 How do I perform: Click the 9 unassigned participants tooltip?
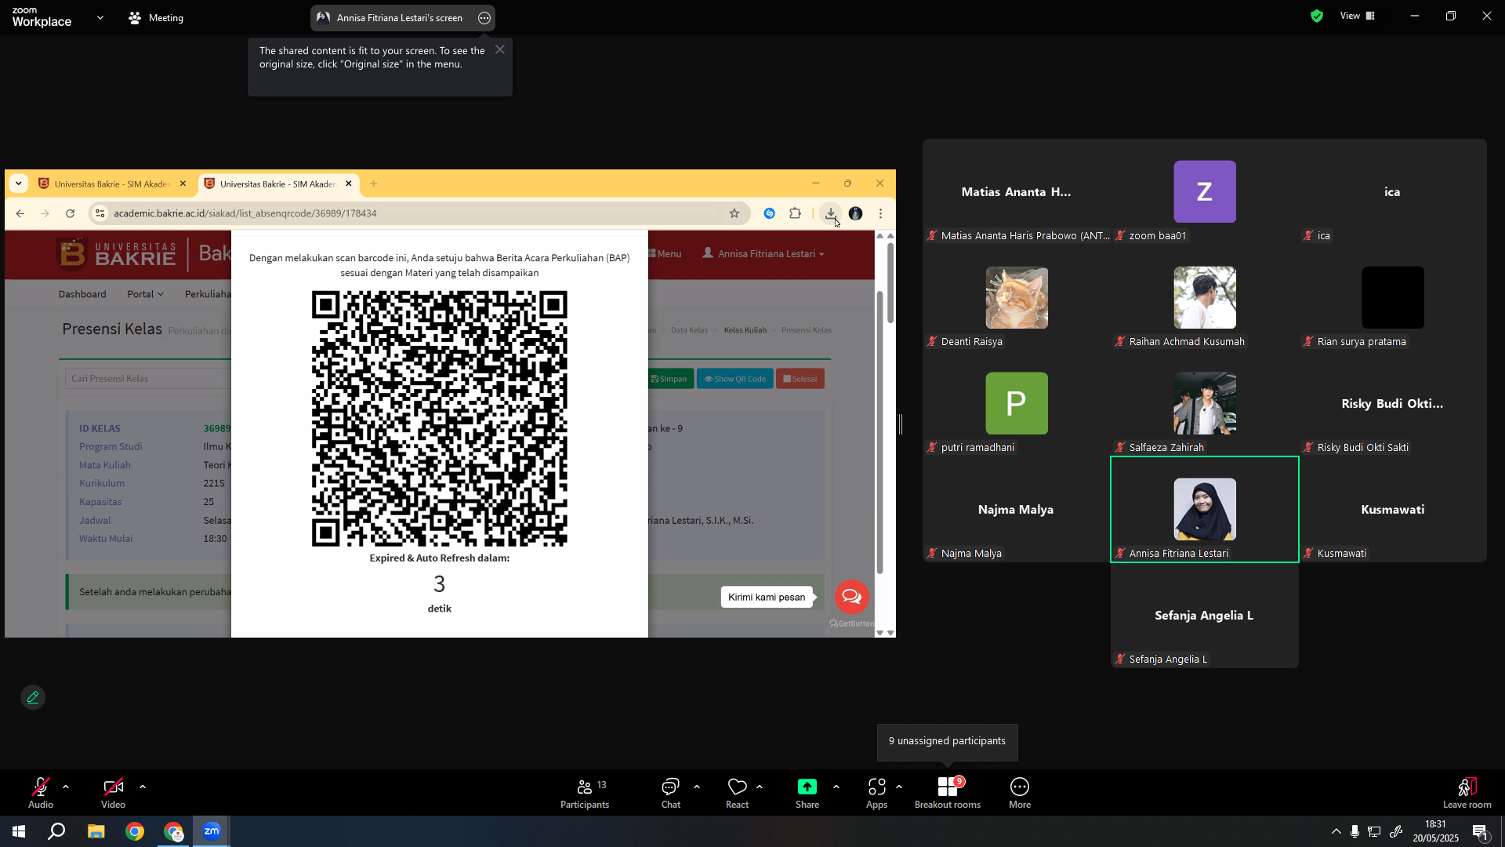[x=947, y=741]
